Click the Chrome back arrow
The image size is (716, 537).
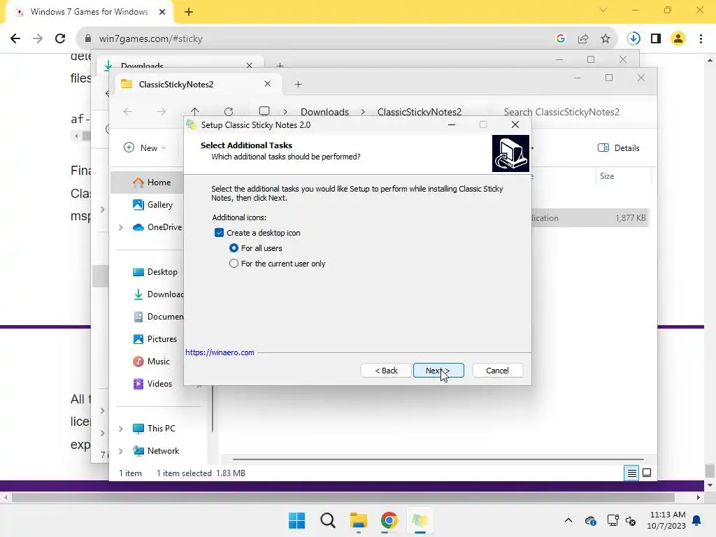(x=15, y=39)
